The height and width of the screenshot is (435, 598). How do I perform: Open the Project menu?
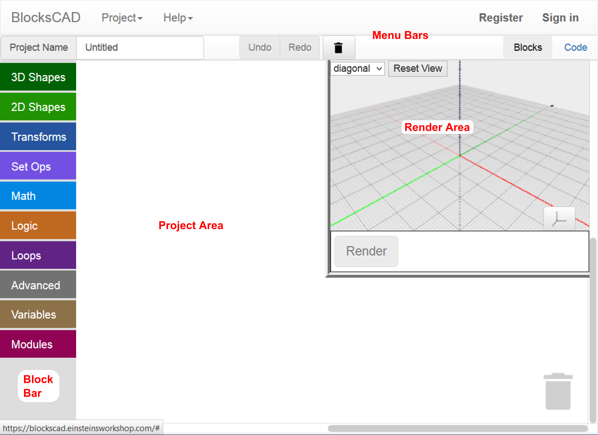[x=122, y=18]
